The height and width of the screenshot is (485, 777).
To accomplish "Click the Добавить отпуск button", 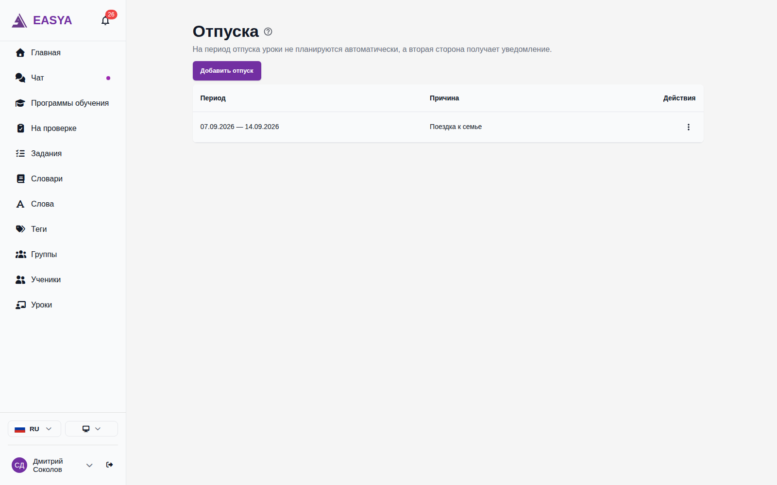I will click(227, 71).
